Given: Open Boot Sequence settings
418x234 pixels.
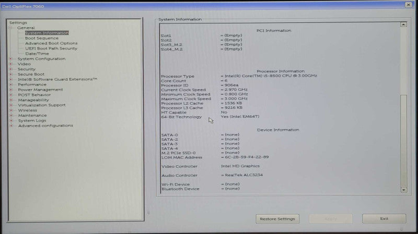Looking at the screenshot, I should (x=42, y=38).
